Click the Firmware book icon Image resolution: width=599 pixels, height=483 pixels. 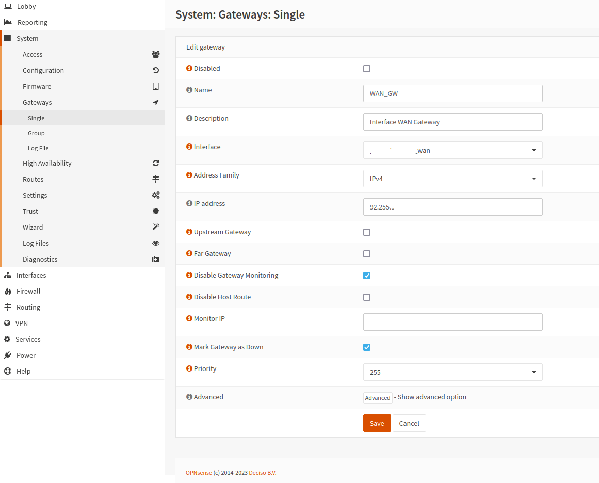[156, 86]
